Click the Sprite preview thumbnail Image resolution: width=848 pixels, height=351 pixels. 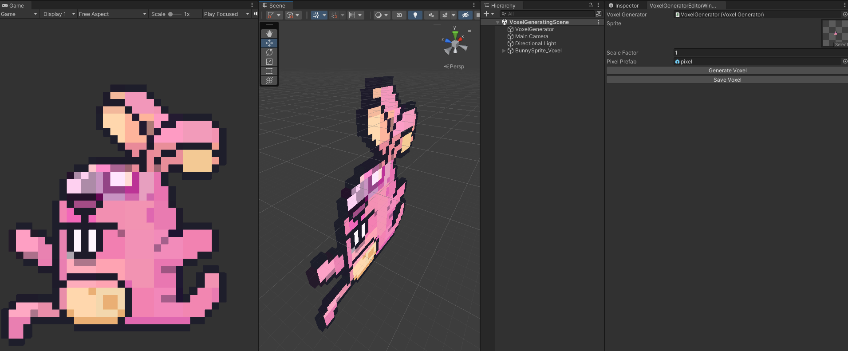click(x=835, y=33)
